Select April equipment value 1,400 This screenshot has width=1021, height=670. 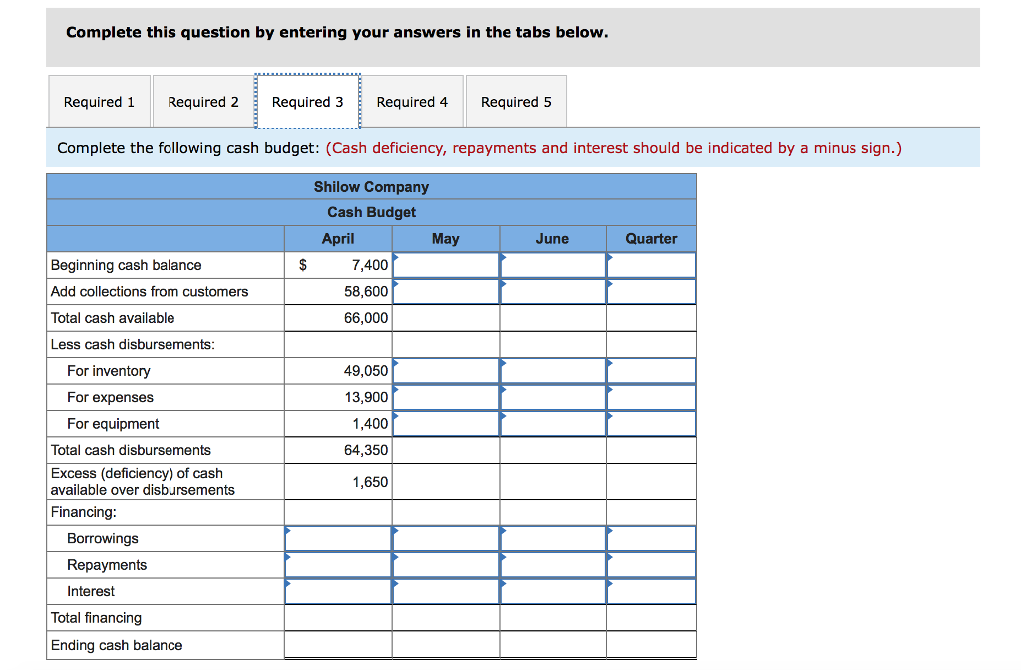click(x=370, y=423)
